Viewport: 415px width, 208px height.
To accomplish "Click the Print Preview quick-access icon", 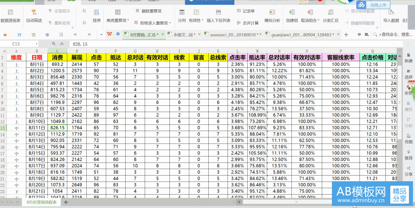I will 62,35.
